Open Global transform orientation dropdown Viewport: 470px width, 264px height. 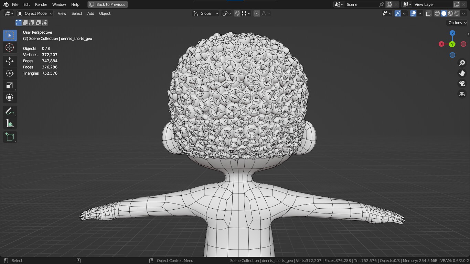(x=205, y=13)
